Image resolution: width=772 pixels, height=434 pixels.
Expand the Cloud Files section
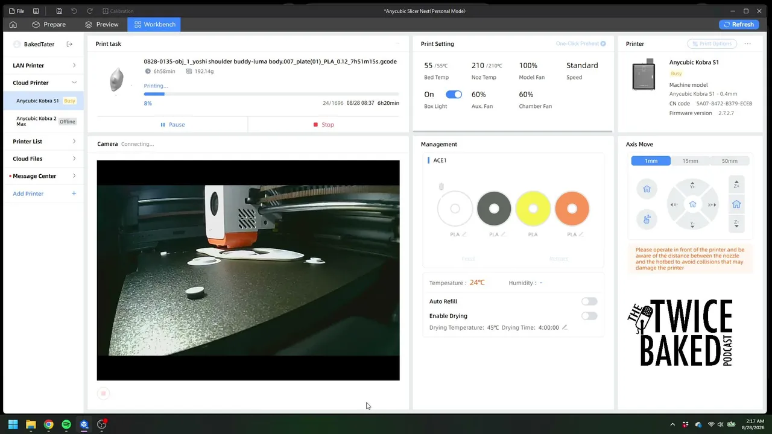(44, 159)
